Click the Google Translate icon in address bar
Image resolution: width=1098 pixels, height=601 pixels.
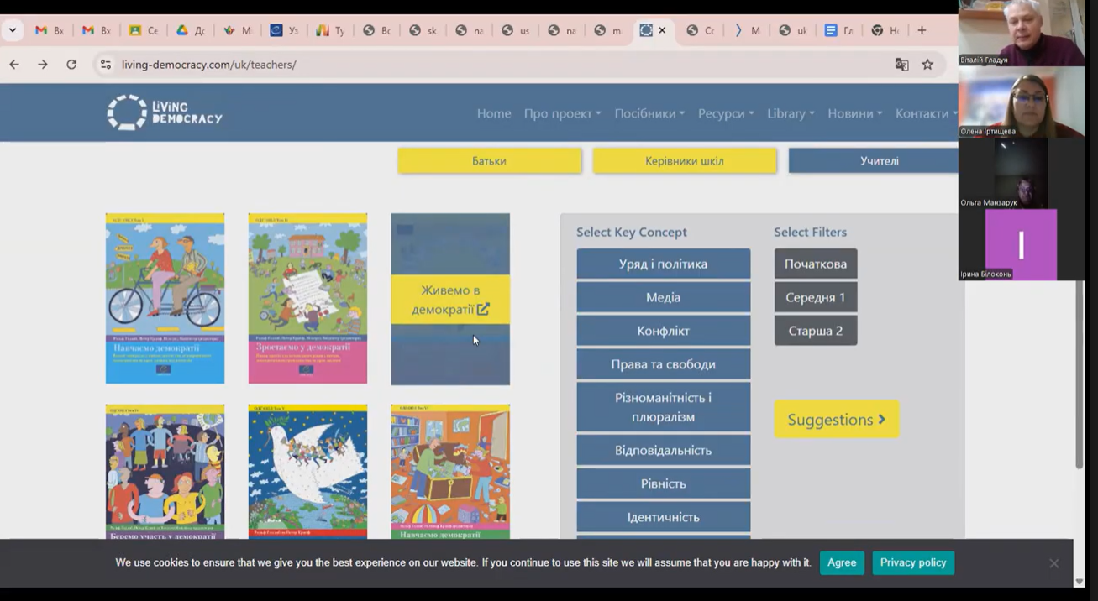pyautogui.click(x=901, y=65)
